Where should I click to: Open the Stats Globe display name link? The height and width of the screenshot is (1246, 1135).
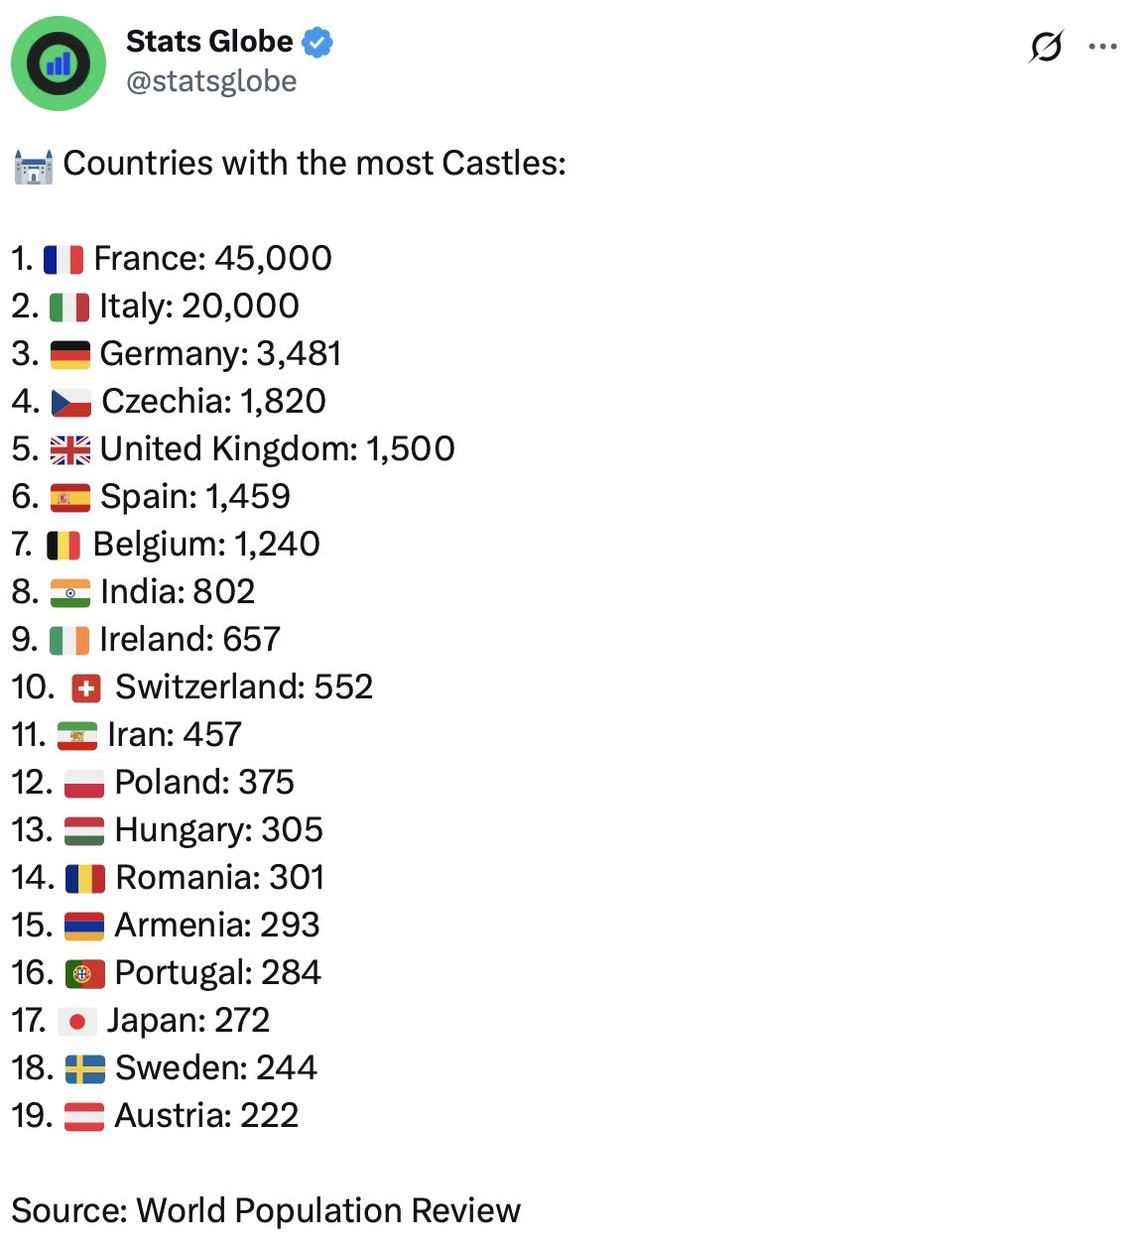(x=209, y=42)
